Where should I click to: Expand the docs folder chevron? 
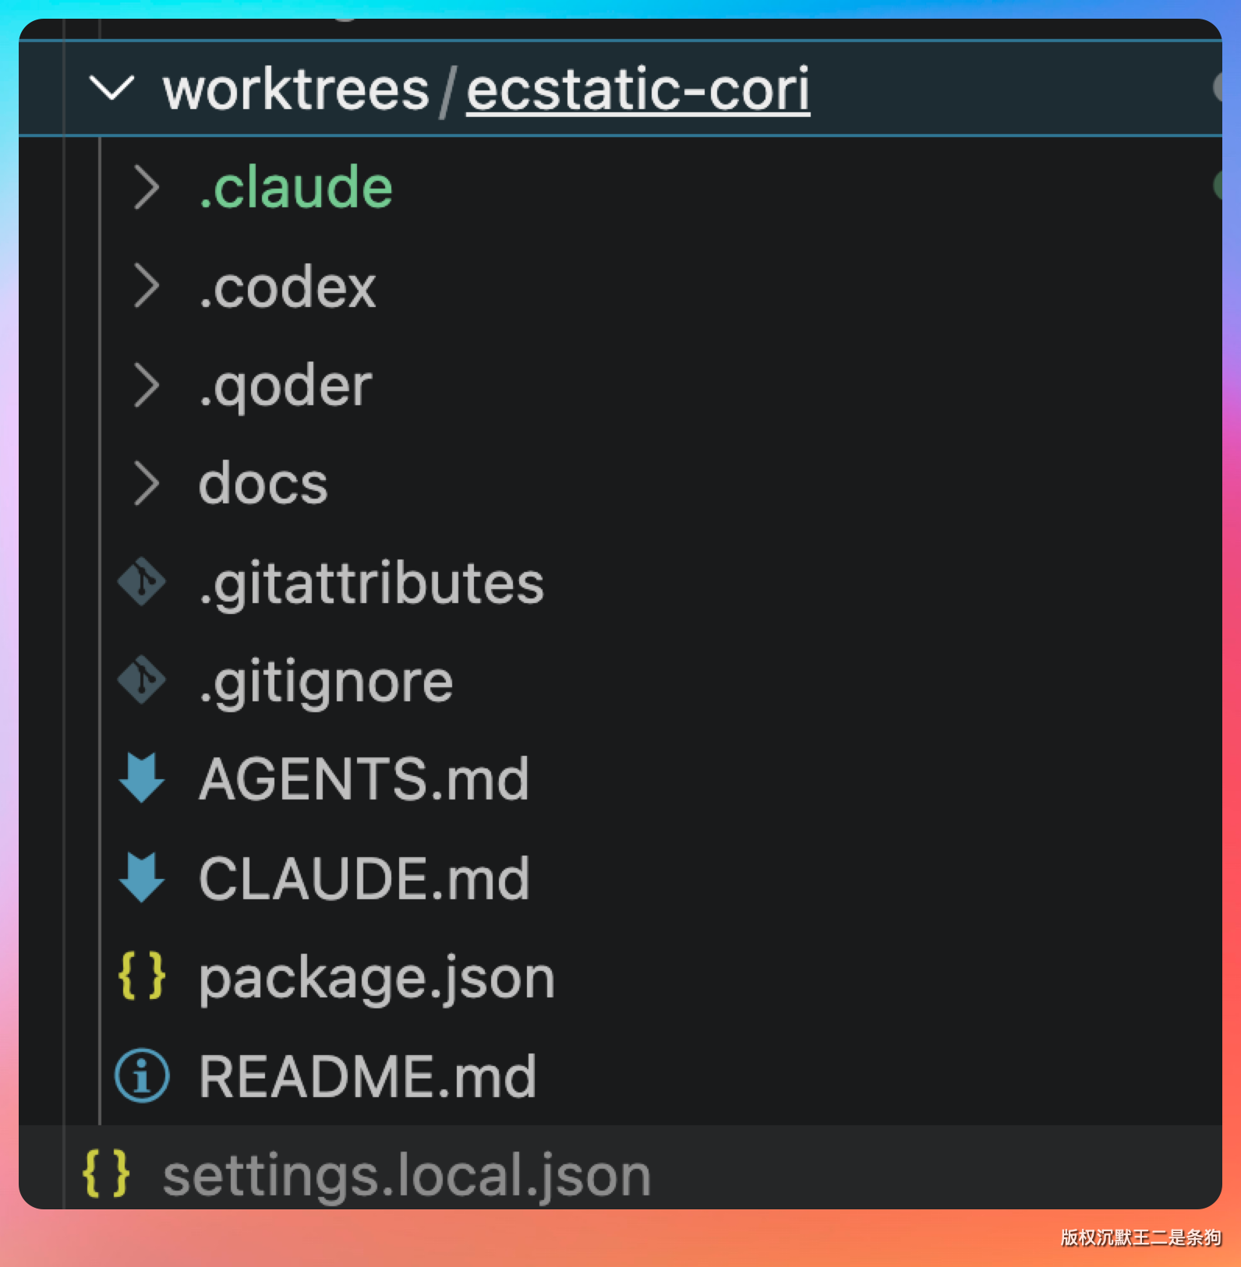[146, 483]
